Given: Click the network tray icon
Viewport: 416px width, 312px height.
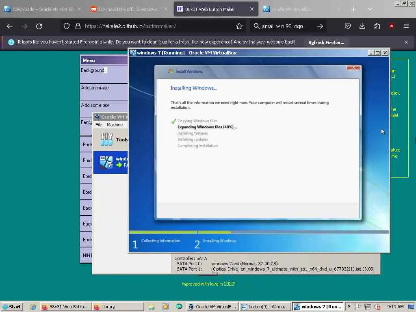Looking at the screenshot, I should (x=367, y=307).
